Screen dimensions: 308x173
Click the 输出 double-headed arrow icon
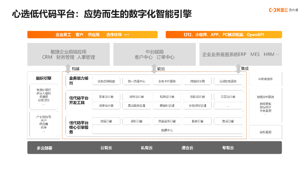click(154, 68)
